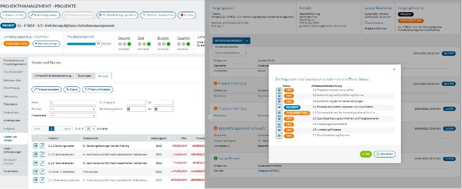Edit the Hardwarekosten row with -100.000 forecast
Viewport: 462px width, 189px height.
tap(42, 154)
